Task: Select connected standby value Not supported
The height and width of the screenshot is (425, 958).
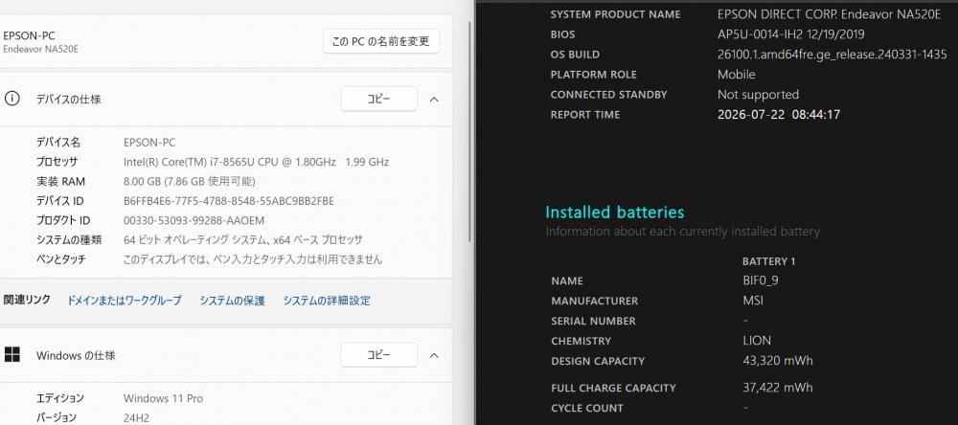Action: coord(758,95)
